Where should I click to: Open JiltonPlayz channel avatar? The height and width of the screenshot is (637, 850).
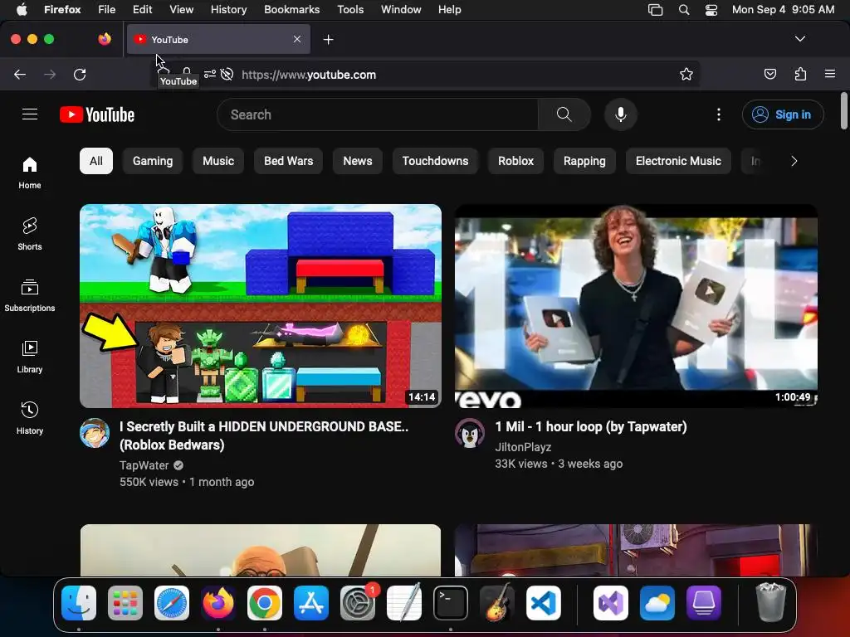470,433
